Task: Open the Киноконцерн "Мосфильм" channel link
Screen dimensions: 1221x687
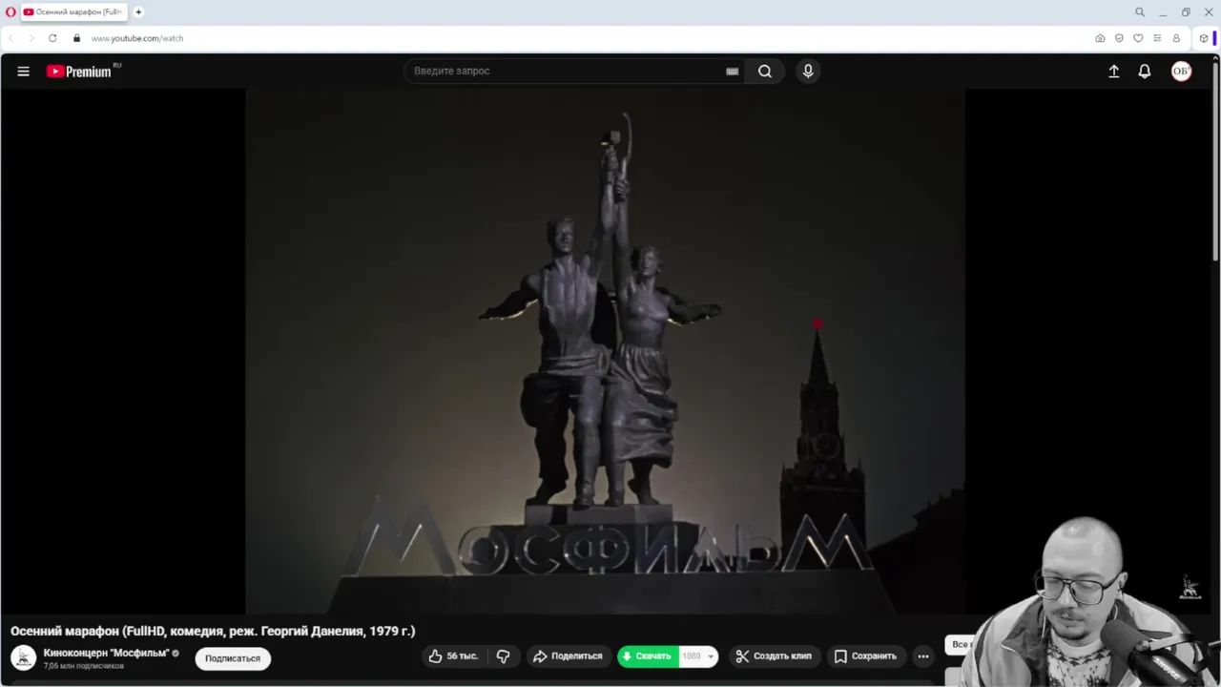Action: [106, 654]
